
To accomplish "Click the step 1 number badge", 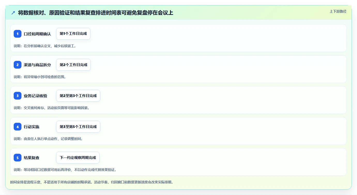I will pos(18,34).
